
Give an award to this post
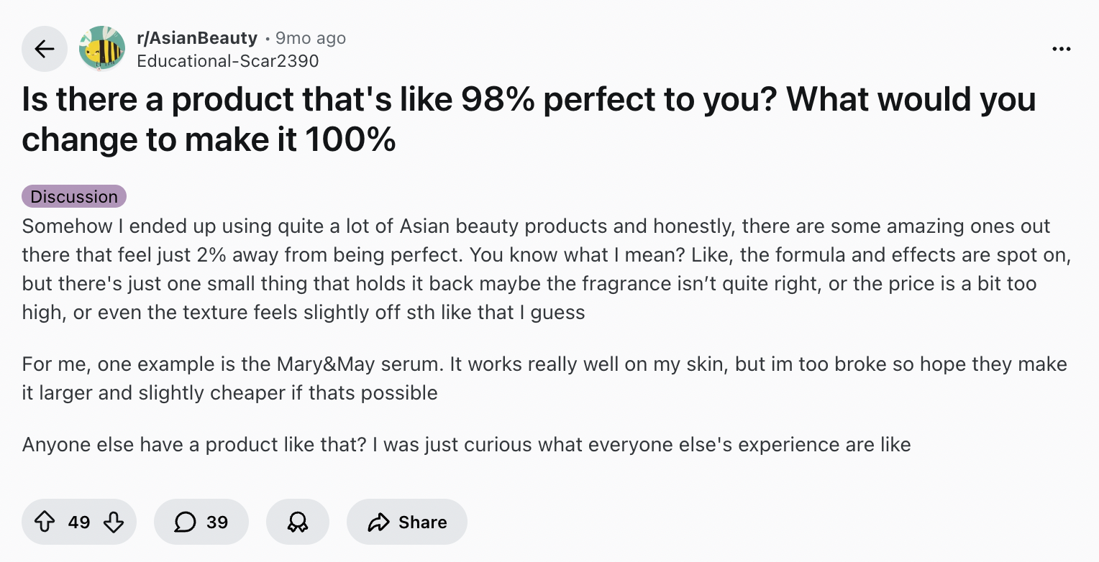pyautogui.click(x=297, y=522)
